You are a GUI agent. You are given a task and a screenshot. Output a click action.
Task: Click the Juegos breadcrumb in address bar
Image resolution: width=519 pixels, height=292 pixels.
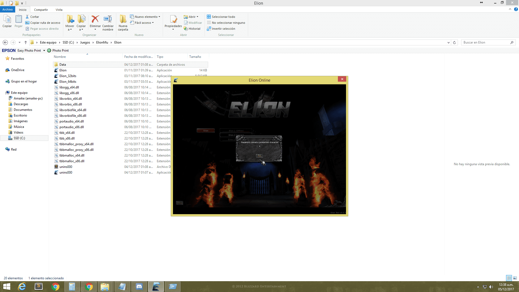(85, 42)
